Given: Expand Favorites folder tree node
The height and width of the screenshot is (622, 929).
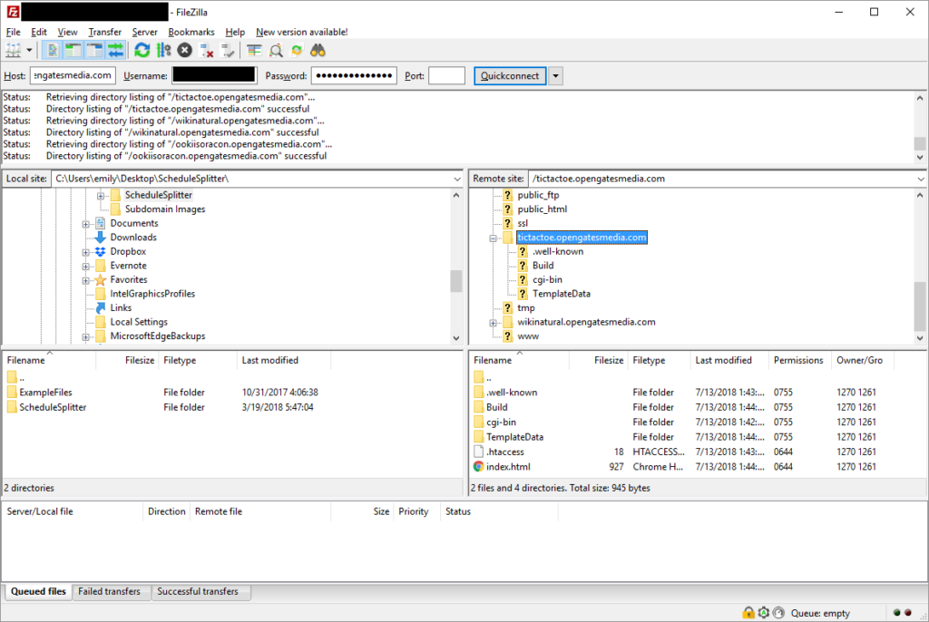Looking at the screenshot, I should pyautogui.click(x=85, y=280).
